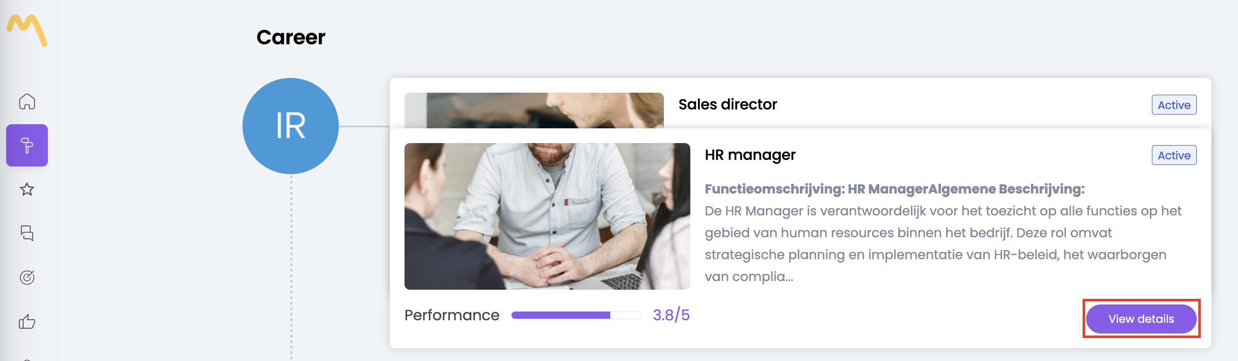1238x361 pixels.
Task: Click the Functieomschrijving bold heading text
Action: pyautogui.click(x=895, y=189)
